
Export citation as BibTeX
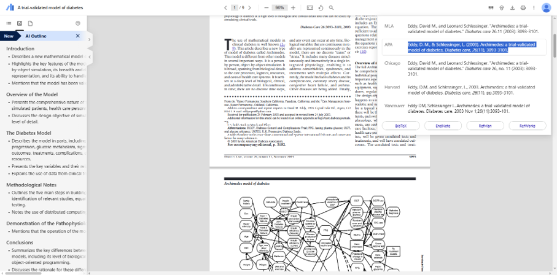tap(400, 125)
